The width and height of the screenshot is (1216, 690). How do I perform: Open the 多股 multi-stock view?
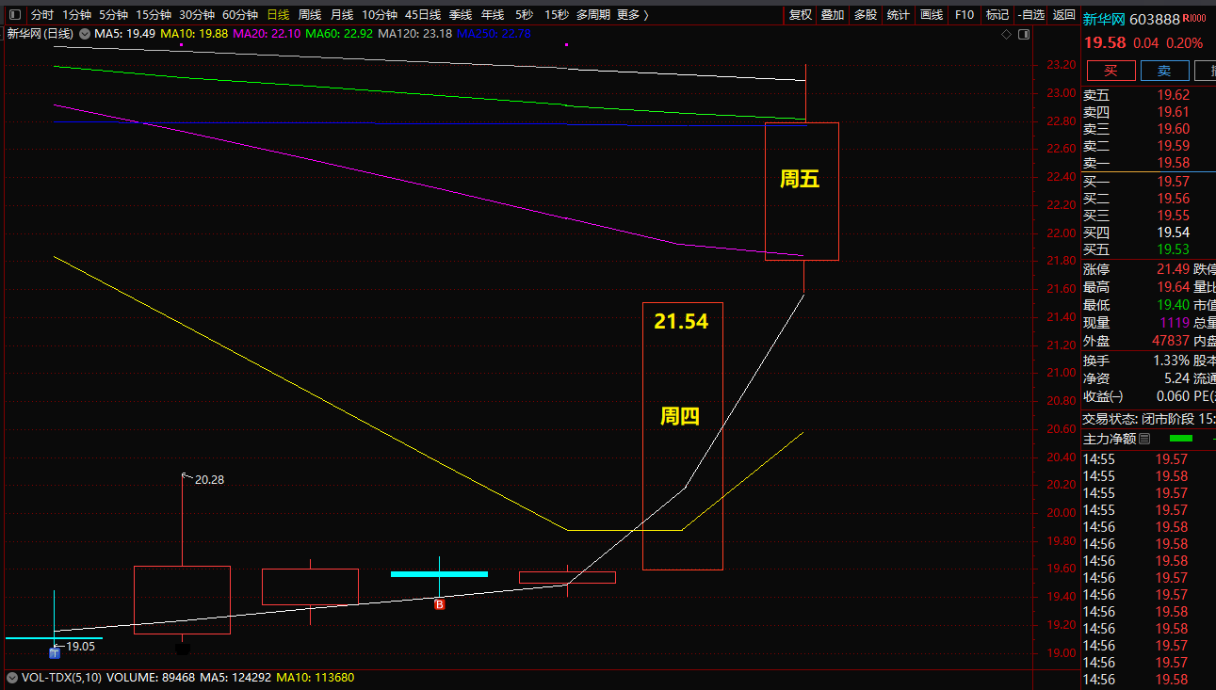point(866,15)
